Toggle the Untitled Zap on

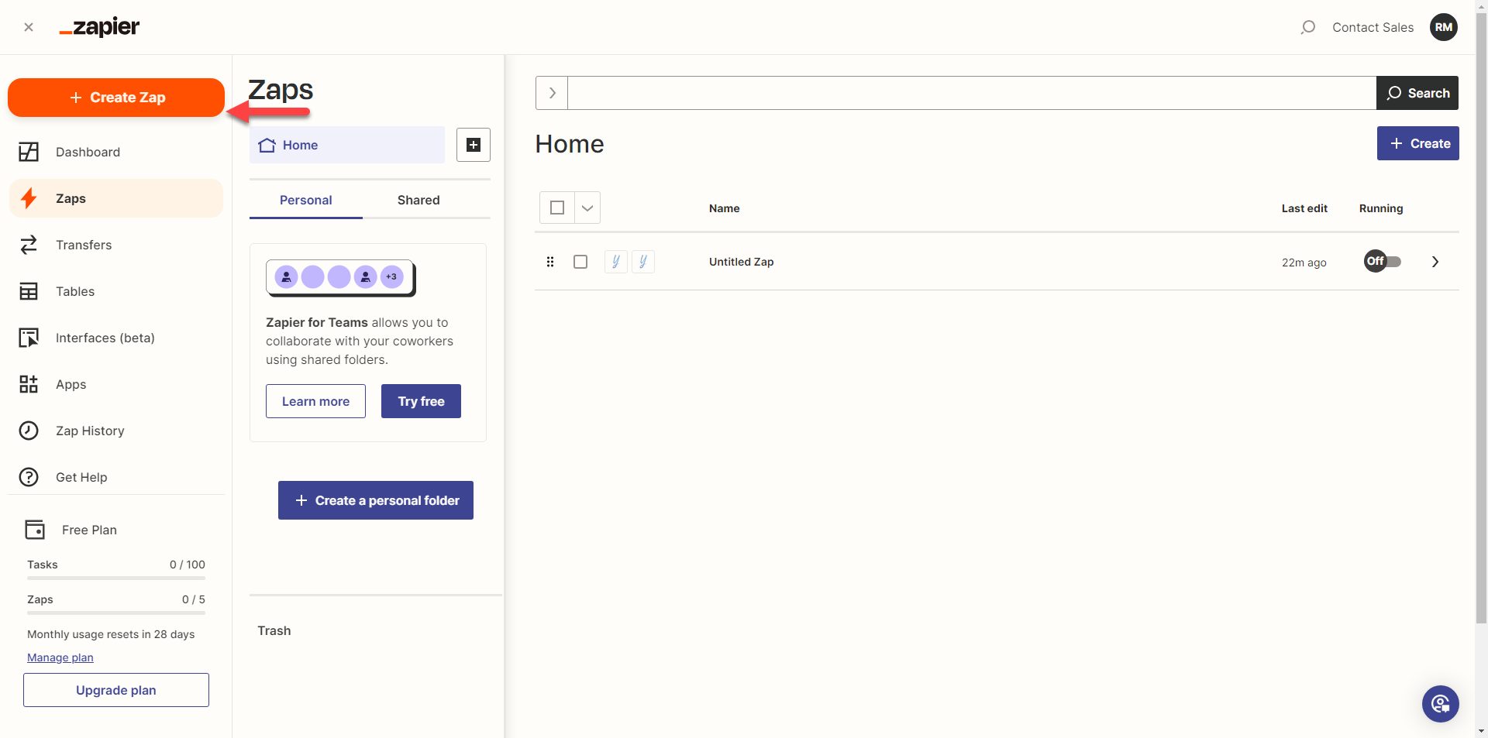[x=1383, y=261]
